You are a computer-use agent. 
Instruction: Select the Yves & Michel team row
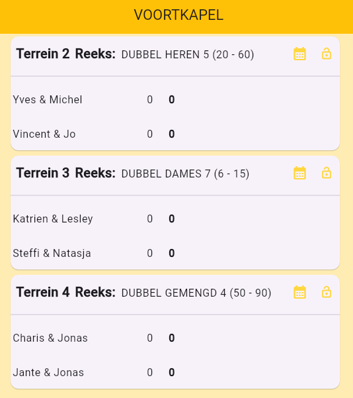175,99
